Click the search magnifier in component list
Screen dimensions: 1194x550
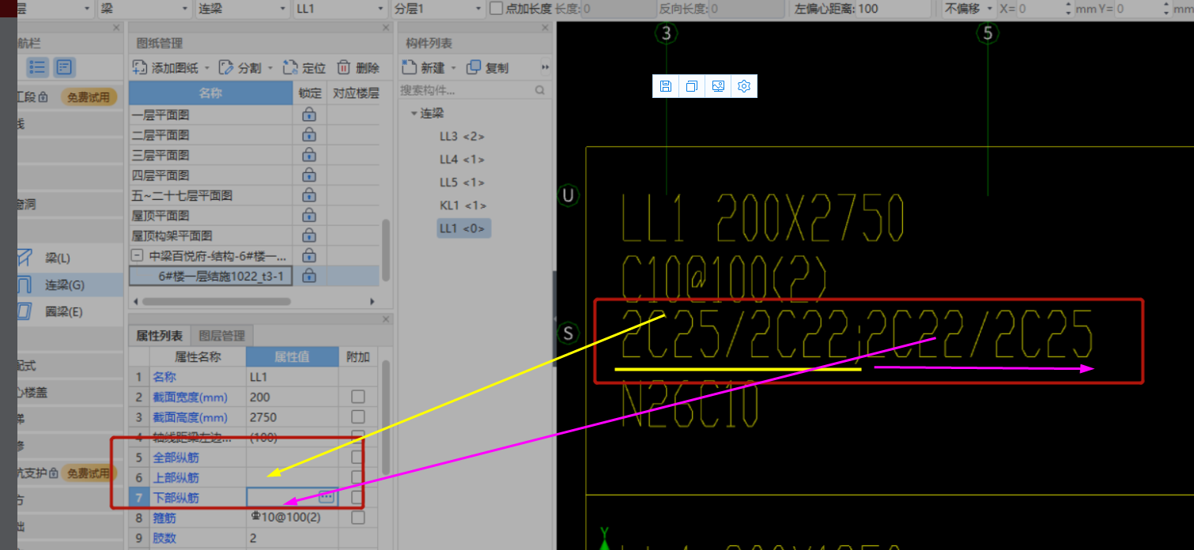(540, 90)
